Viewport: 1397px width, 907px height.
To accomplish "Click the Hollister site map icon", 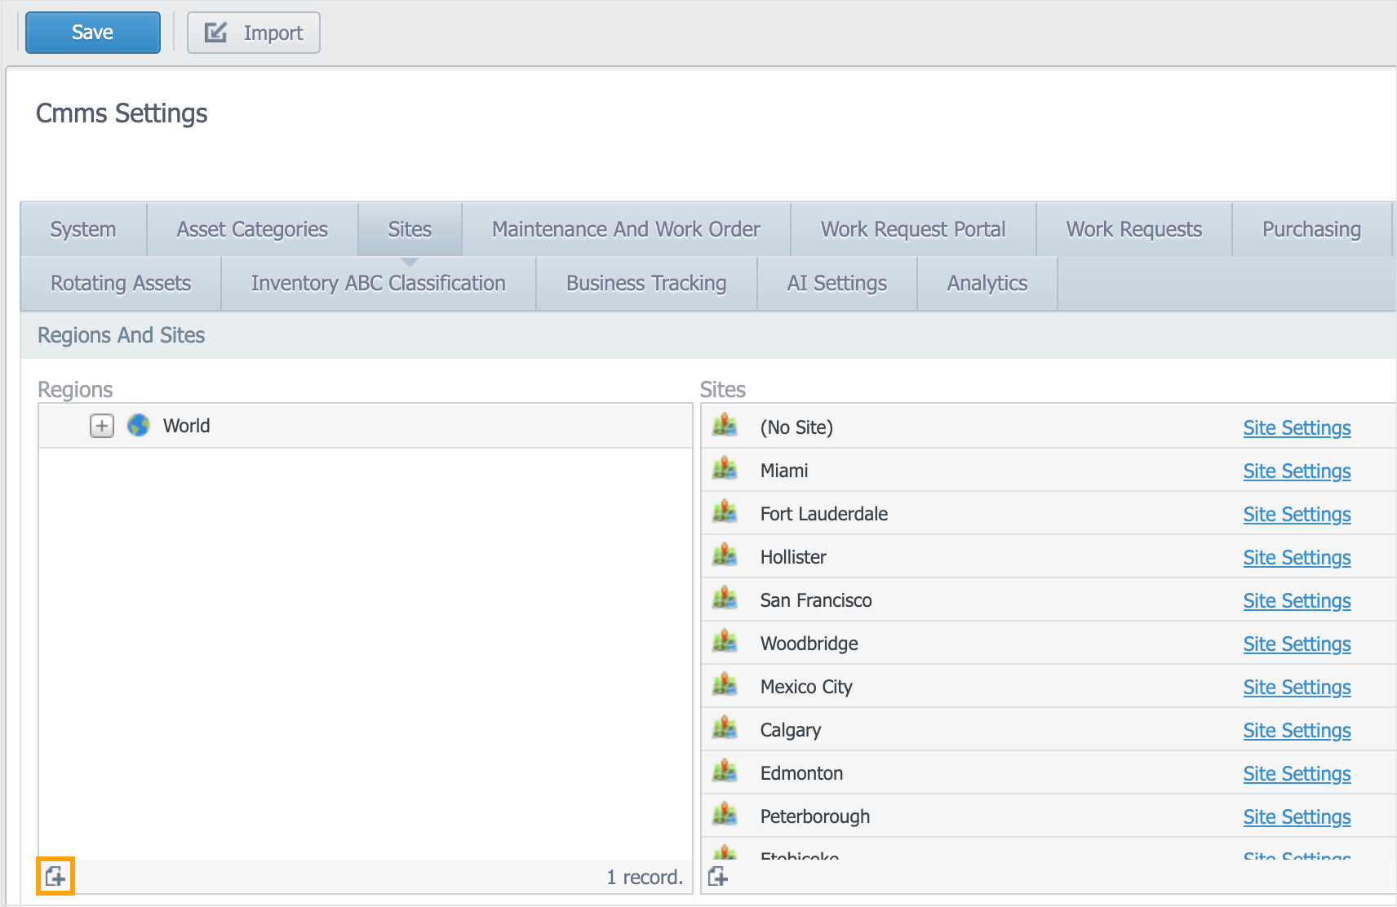I will 725,556.
